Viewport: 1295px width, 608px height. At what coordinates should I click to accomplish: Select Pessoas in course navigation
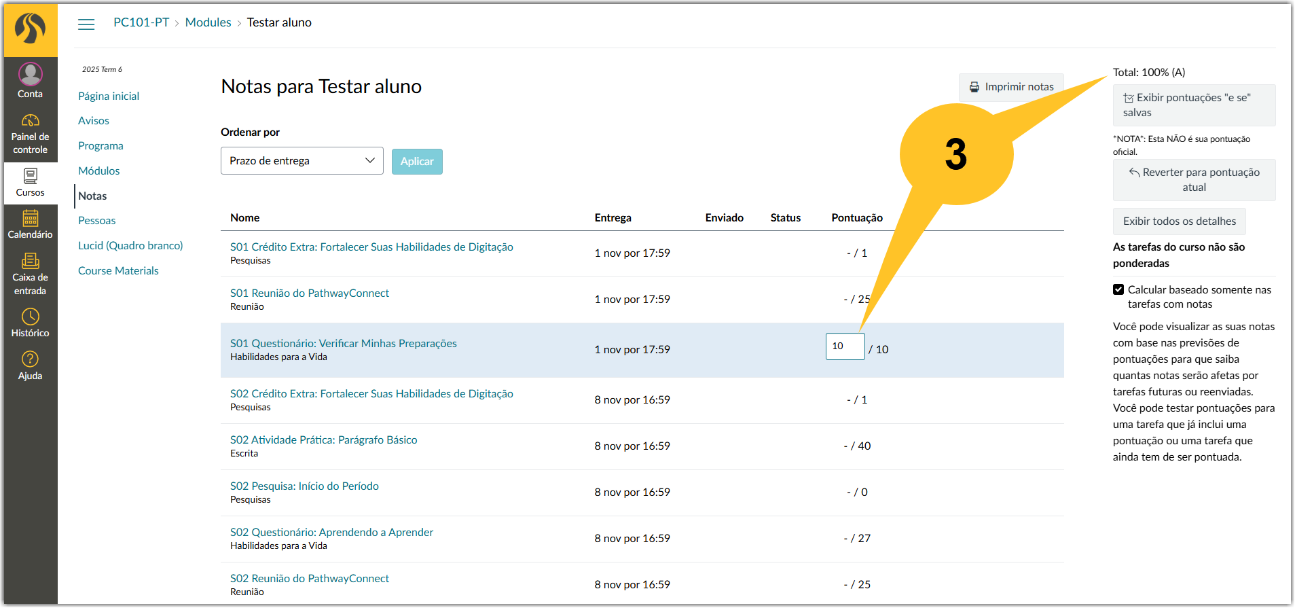pos(97,220)
